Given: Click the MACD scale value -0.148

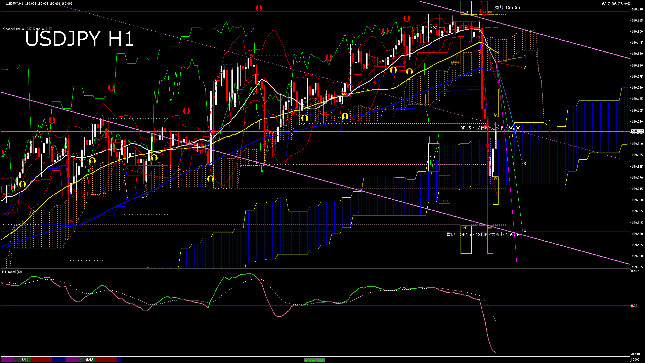Looking at the screenshot, I should point(635,354).
